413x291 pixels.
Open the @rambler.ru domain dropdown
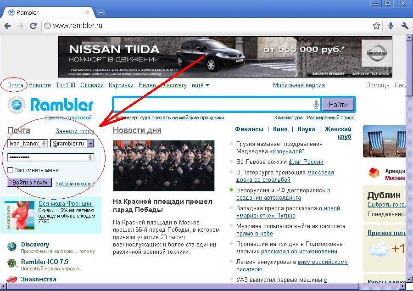click(x=90, y=144)
